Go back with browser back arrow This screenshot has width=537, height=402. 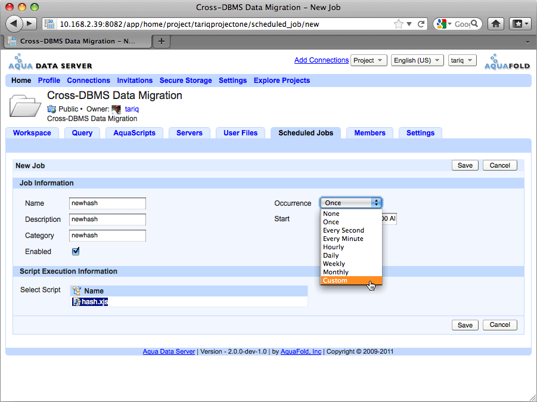tap(14, 24)
